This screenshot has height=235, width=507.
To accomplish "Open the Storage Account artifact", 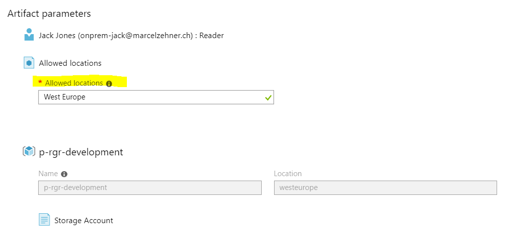I will (x=84, y=220).
